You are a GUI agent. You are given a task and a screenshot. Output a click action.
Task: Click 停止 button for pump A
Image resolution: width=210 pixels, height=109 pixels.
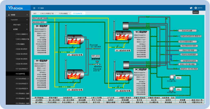[178, 78]
